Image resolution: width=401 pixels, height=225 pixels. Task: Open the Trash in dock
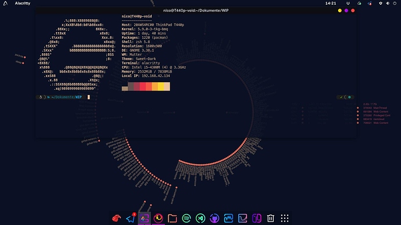[x=271, y=219]
